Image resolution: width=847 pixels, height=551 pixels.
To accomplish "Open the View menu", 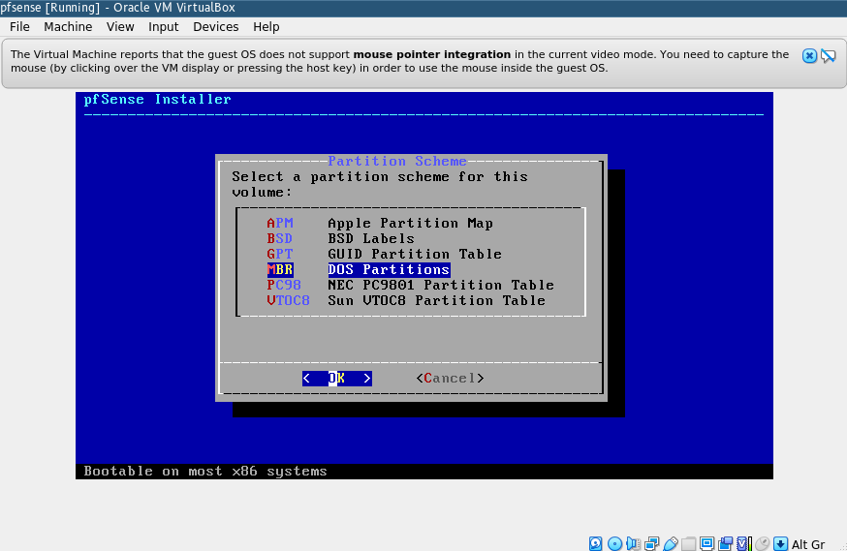I will point(120,27).
